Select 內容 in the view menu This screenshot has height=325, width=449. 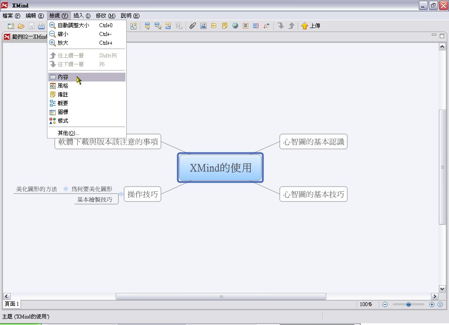pyautogui.click(x=87, y=77)
